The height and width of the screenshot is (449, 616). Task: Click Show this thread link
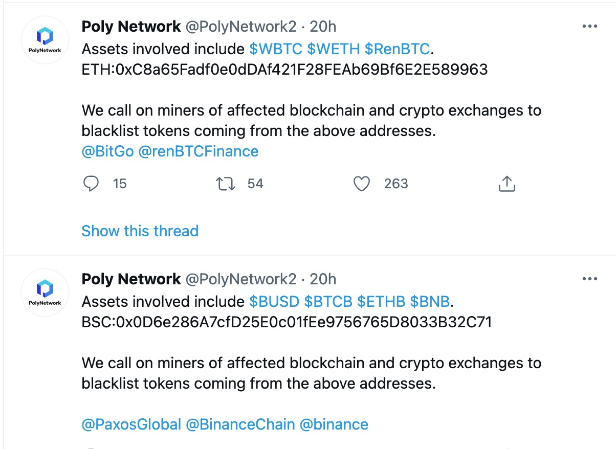(140, 231)
